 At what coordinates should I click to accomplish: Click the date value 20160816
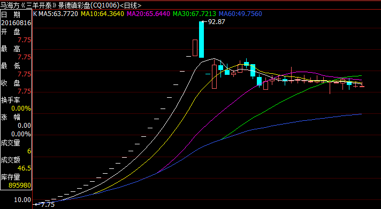point(16,23)
